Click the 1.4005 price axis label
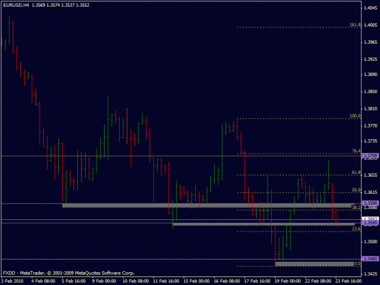The image size is (380, 285). coord(370,25)
